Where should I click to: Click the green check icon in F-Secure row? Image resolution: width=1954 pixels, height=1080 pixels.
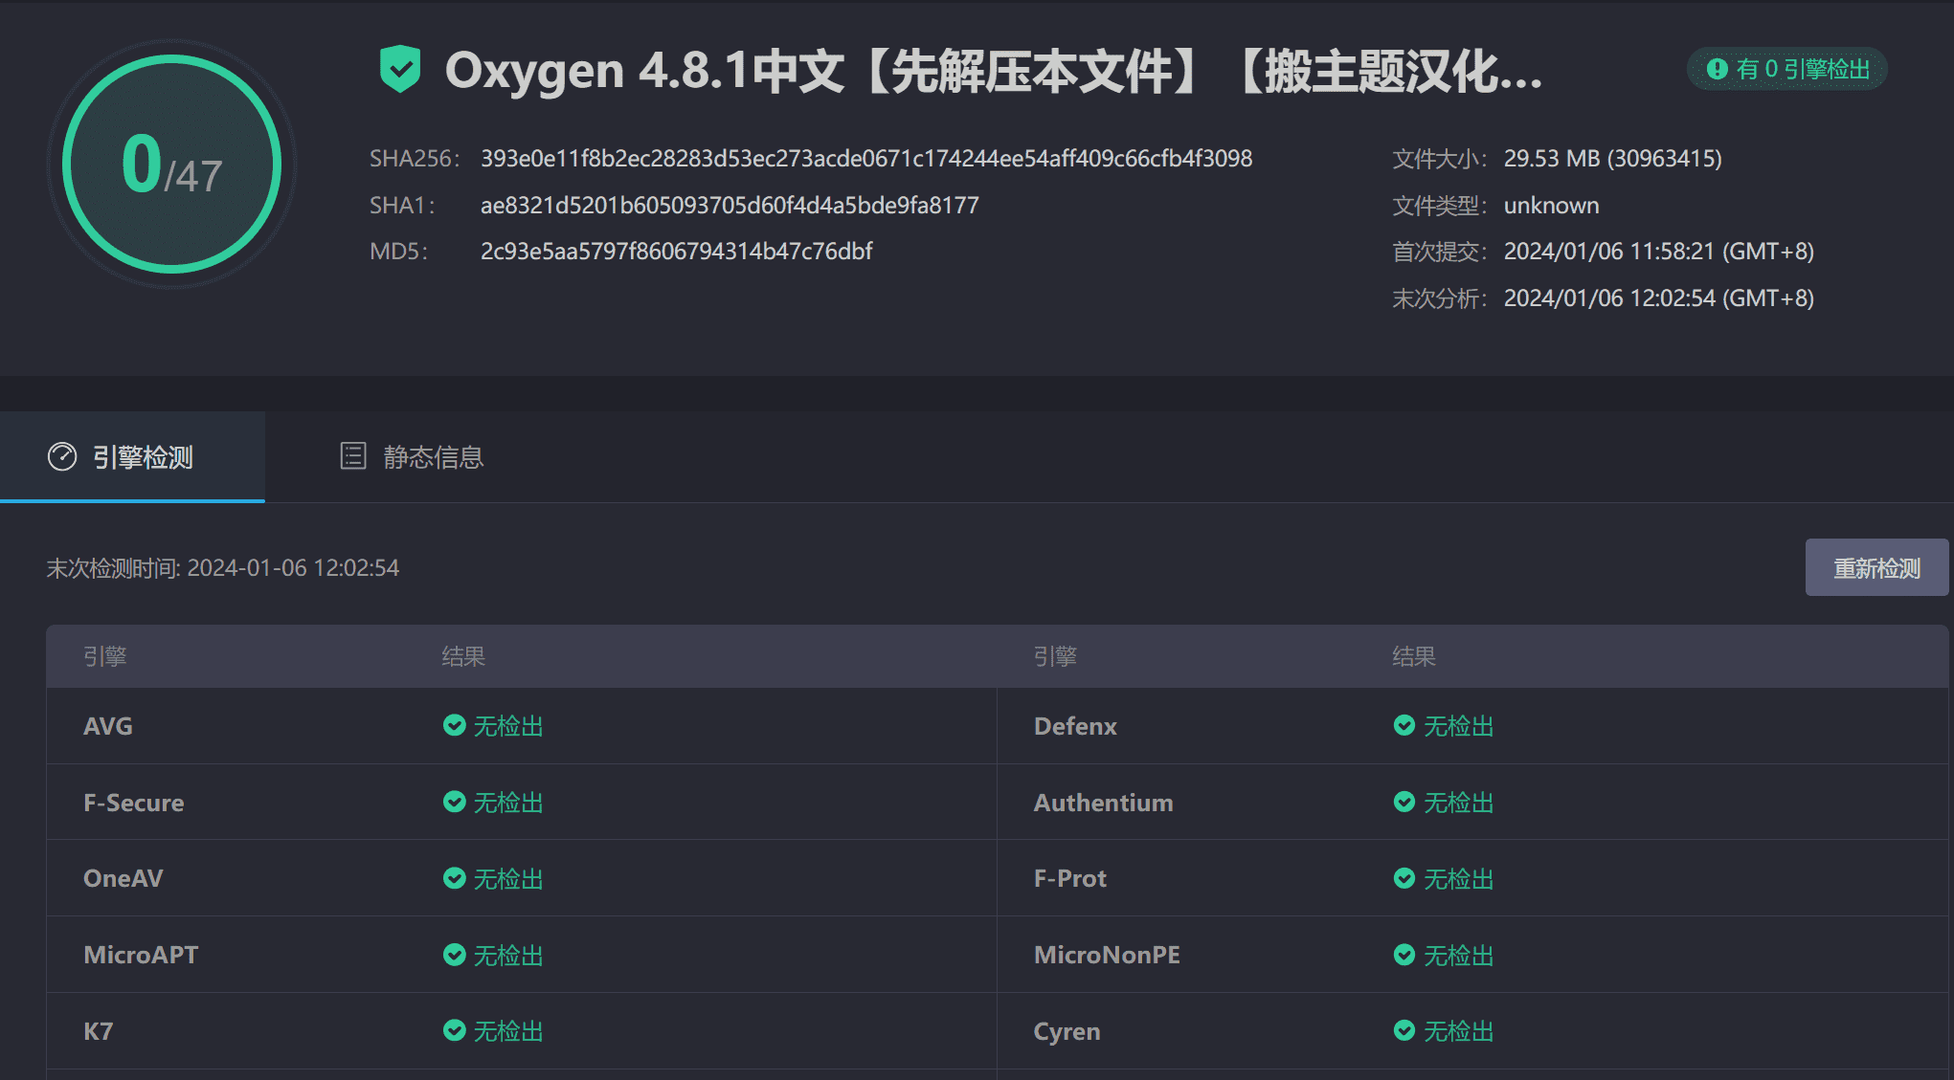pyautogui.click(x=455, y=802)
